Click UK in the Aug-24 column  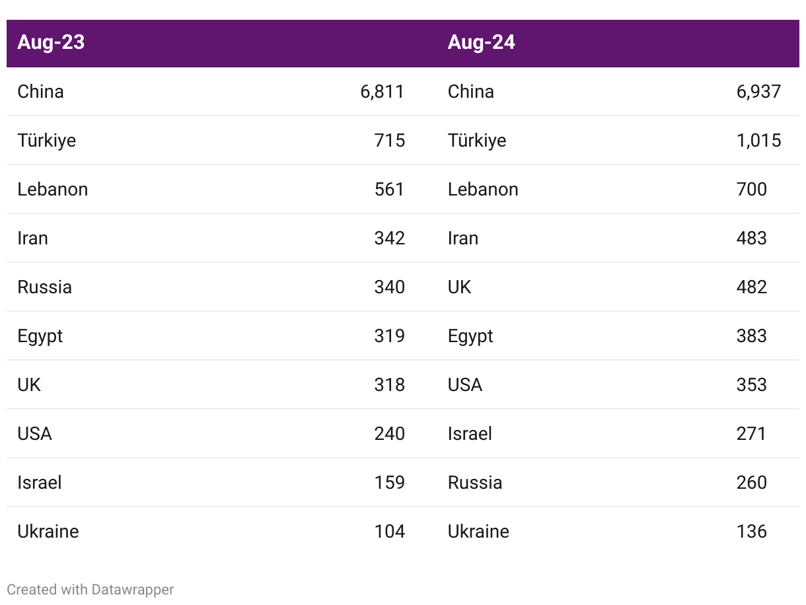[x=460, y=287]
